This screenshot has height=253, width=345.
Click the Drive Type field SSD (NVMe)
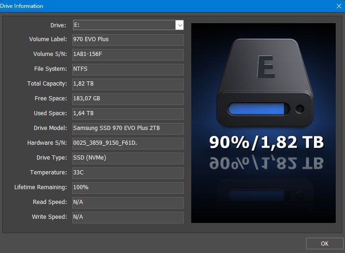[128, 158]
